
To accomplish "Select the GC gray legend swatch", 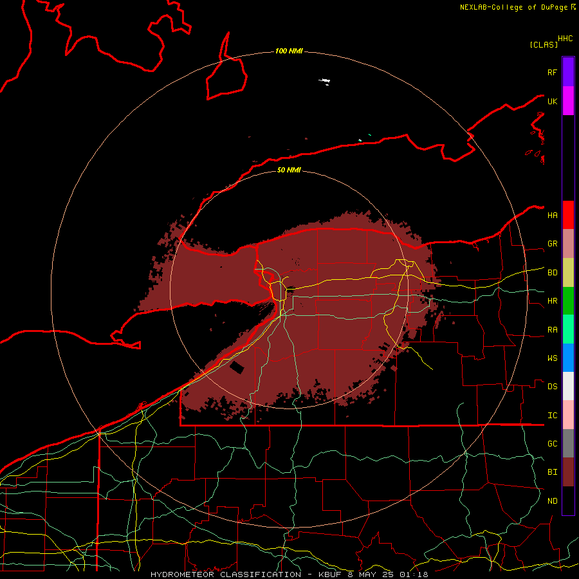I will pos(568,443).
